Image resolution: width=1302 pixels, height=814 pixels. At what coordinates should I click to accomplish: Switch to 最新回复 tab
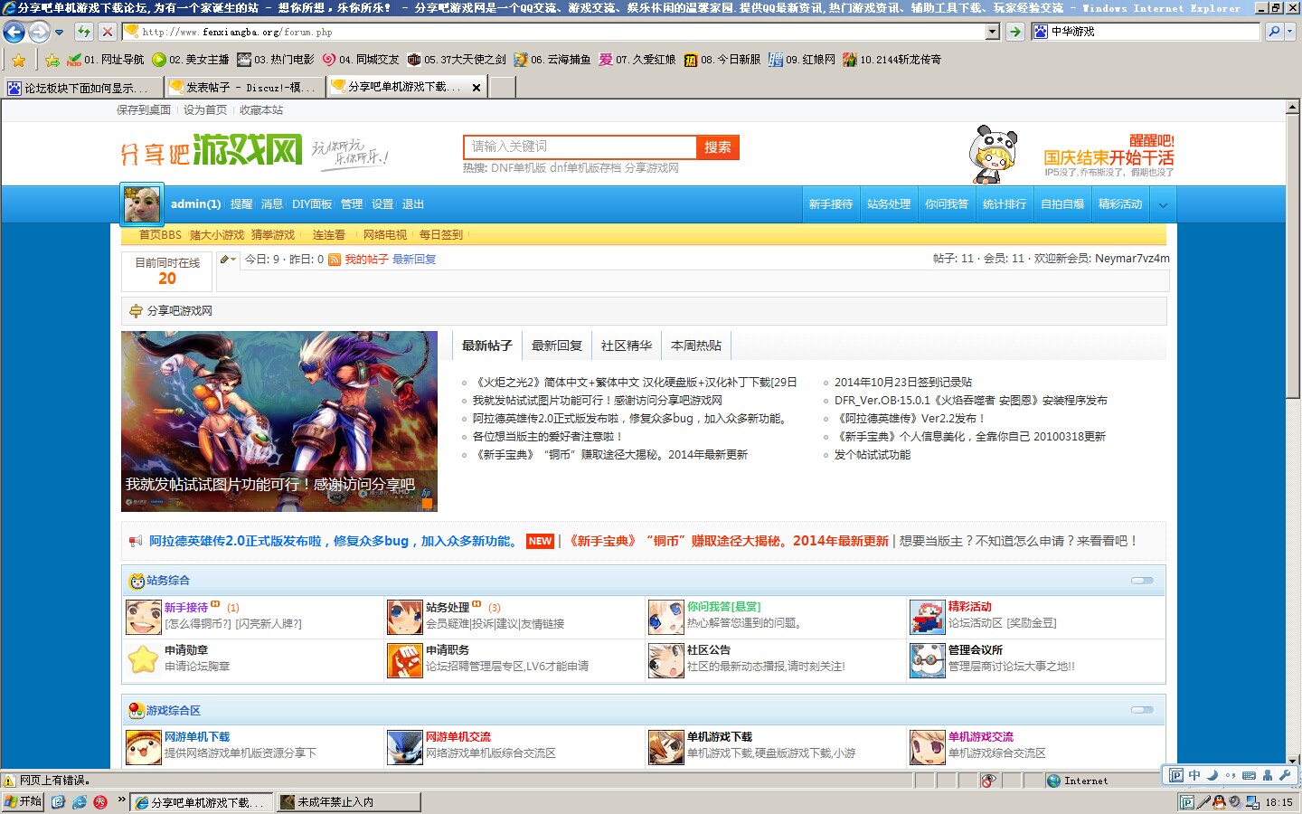(x=557, y=345)
